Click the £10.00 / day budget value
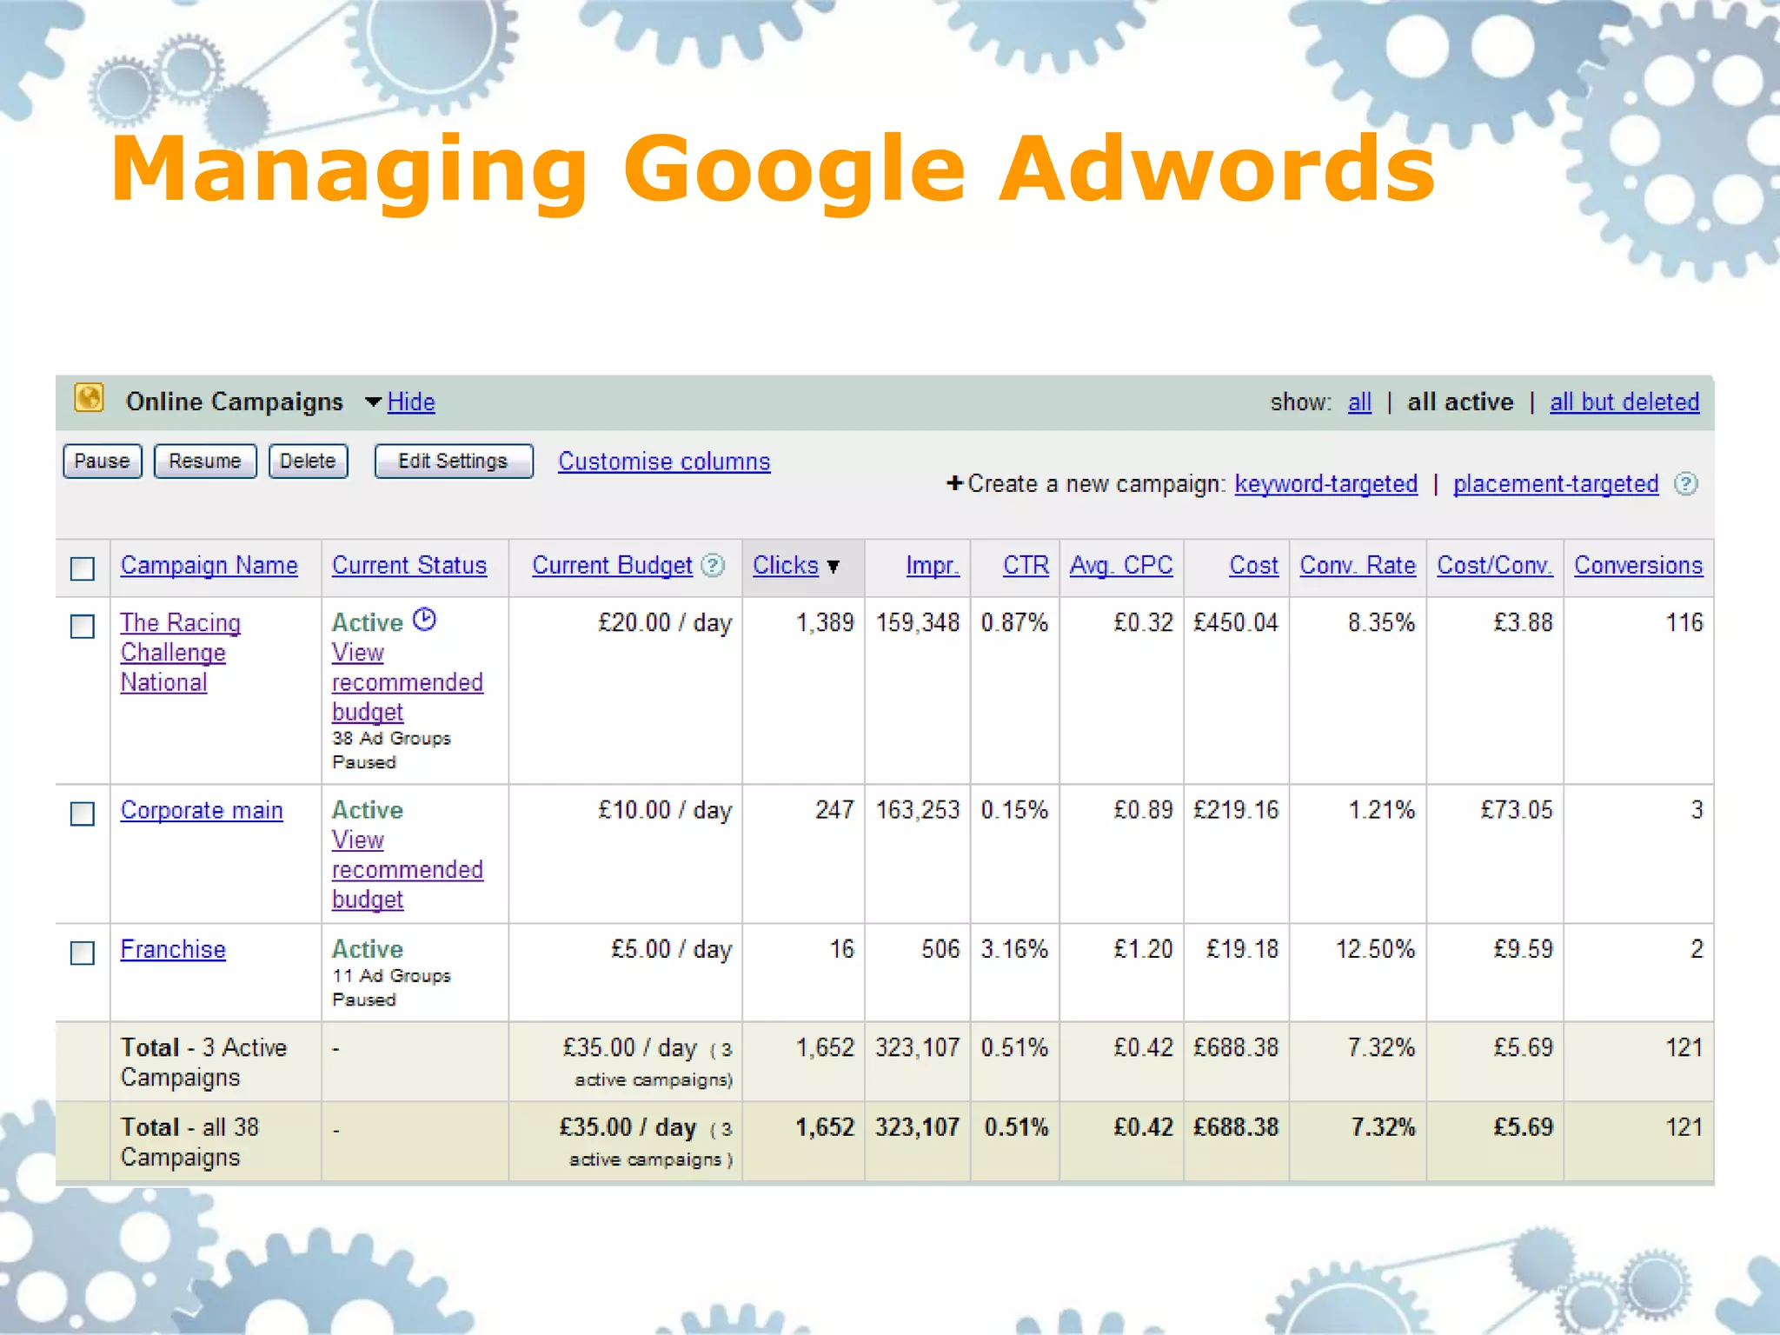The width and height of the screenshot is (1780, 1335). (665, 811)
